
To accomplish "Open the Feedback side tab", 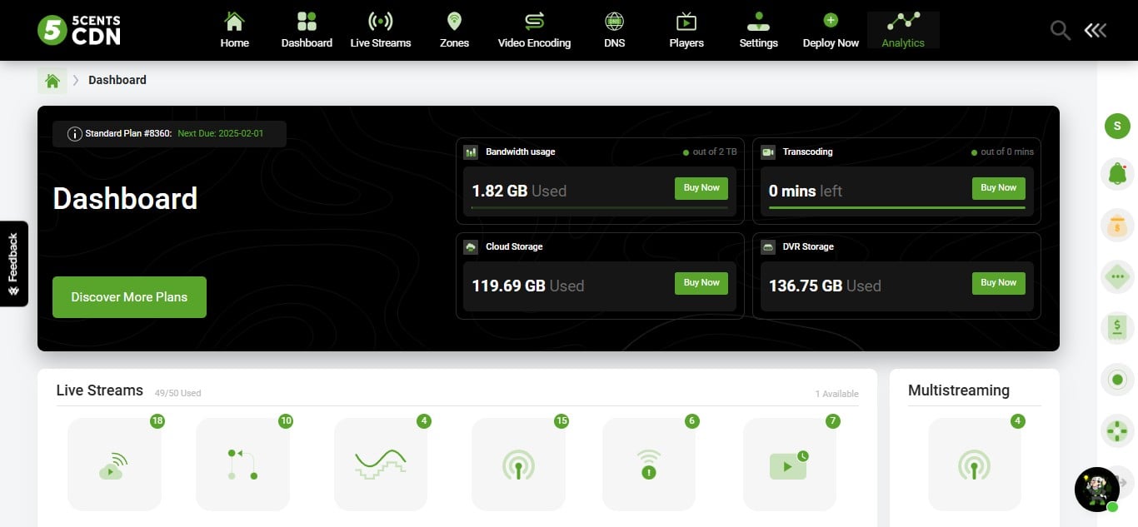I will pos(13,263).
